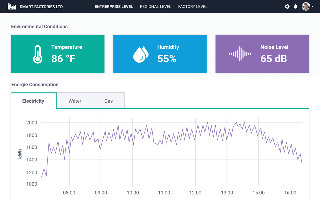The image size is (320, 199).
Task: Select the Electricity tab
Action: (33, 101)
